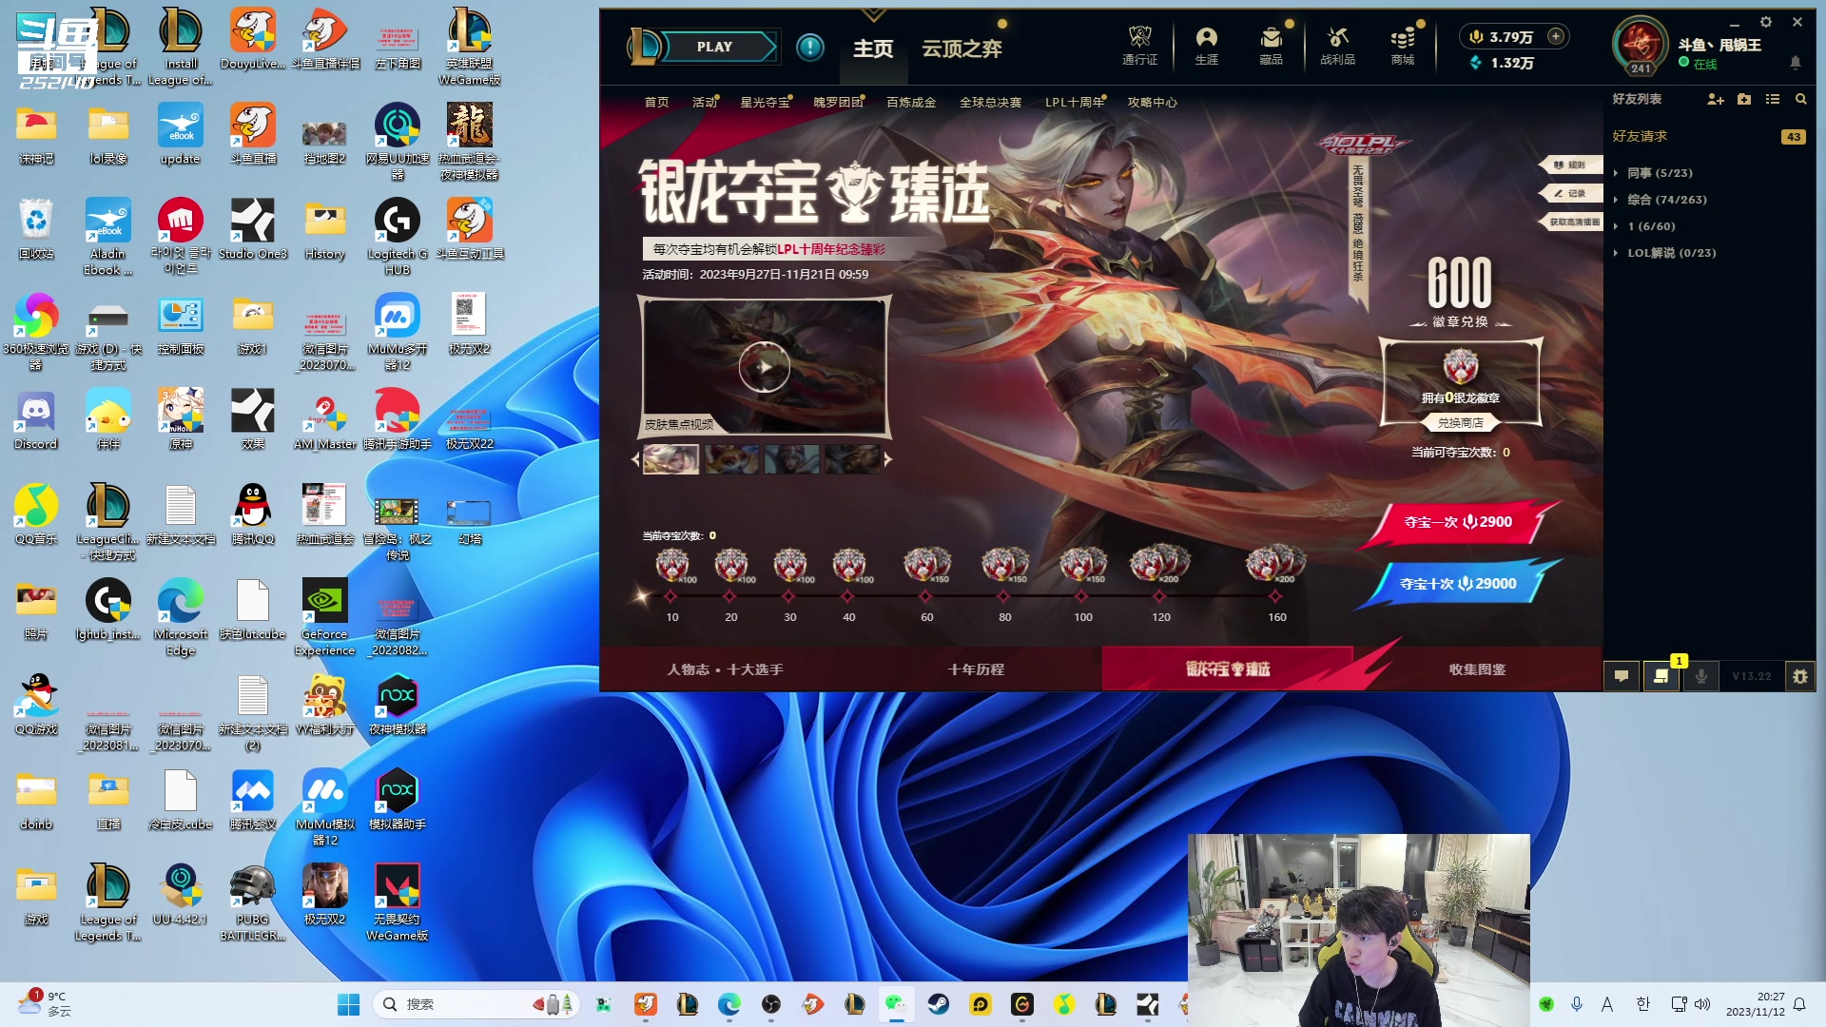Click the microphone voice icon in client
The image size is (1826, 1027).
(x=1700, y=676)
